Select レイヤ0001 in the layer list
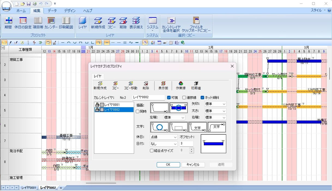 tap(114, 105)
